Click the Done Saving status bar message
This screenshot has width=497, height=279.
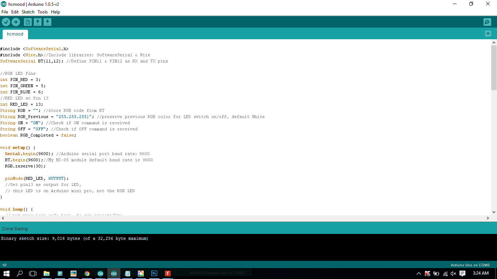click(x=15, y=229)
